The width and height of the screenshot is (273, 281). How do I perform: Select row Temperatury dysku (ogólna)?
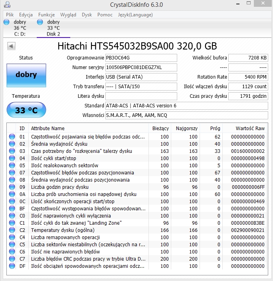point(137,230)
